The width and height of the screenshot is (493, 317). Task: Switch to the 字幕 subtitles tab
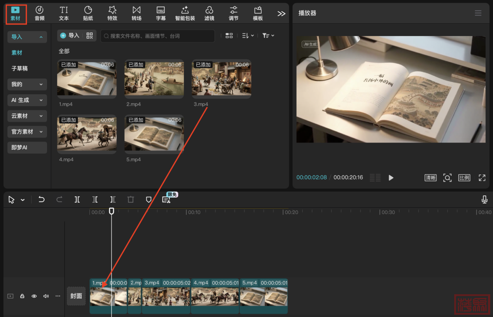pos(161,13)
